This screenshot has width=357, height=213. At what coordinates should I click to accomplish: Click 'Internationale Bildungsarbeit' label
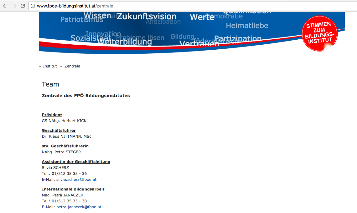coord(73,189)
